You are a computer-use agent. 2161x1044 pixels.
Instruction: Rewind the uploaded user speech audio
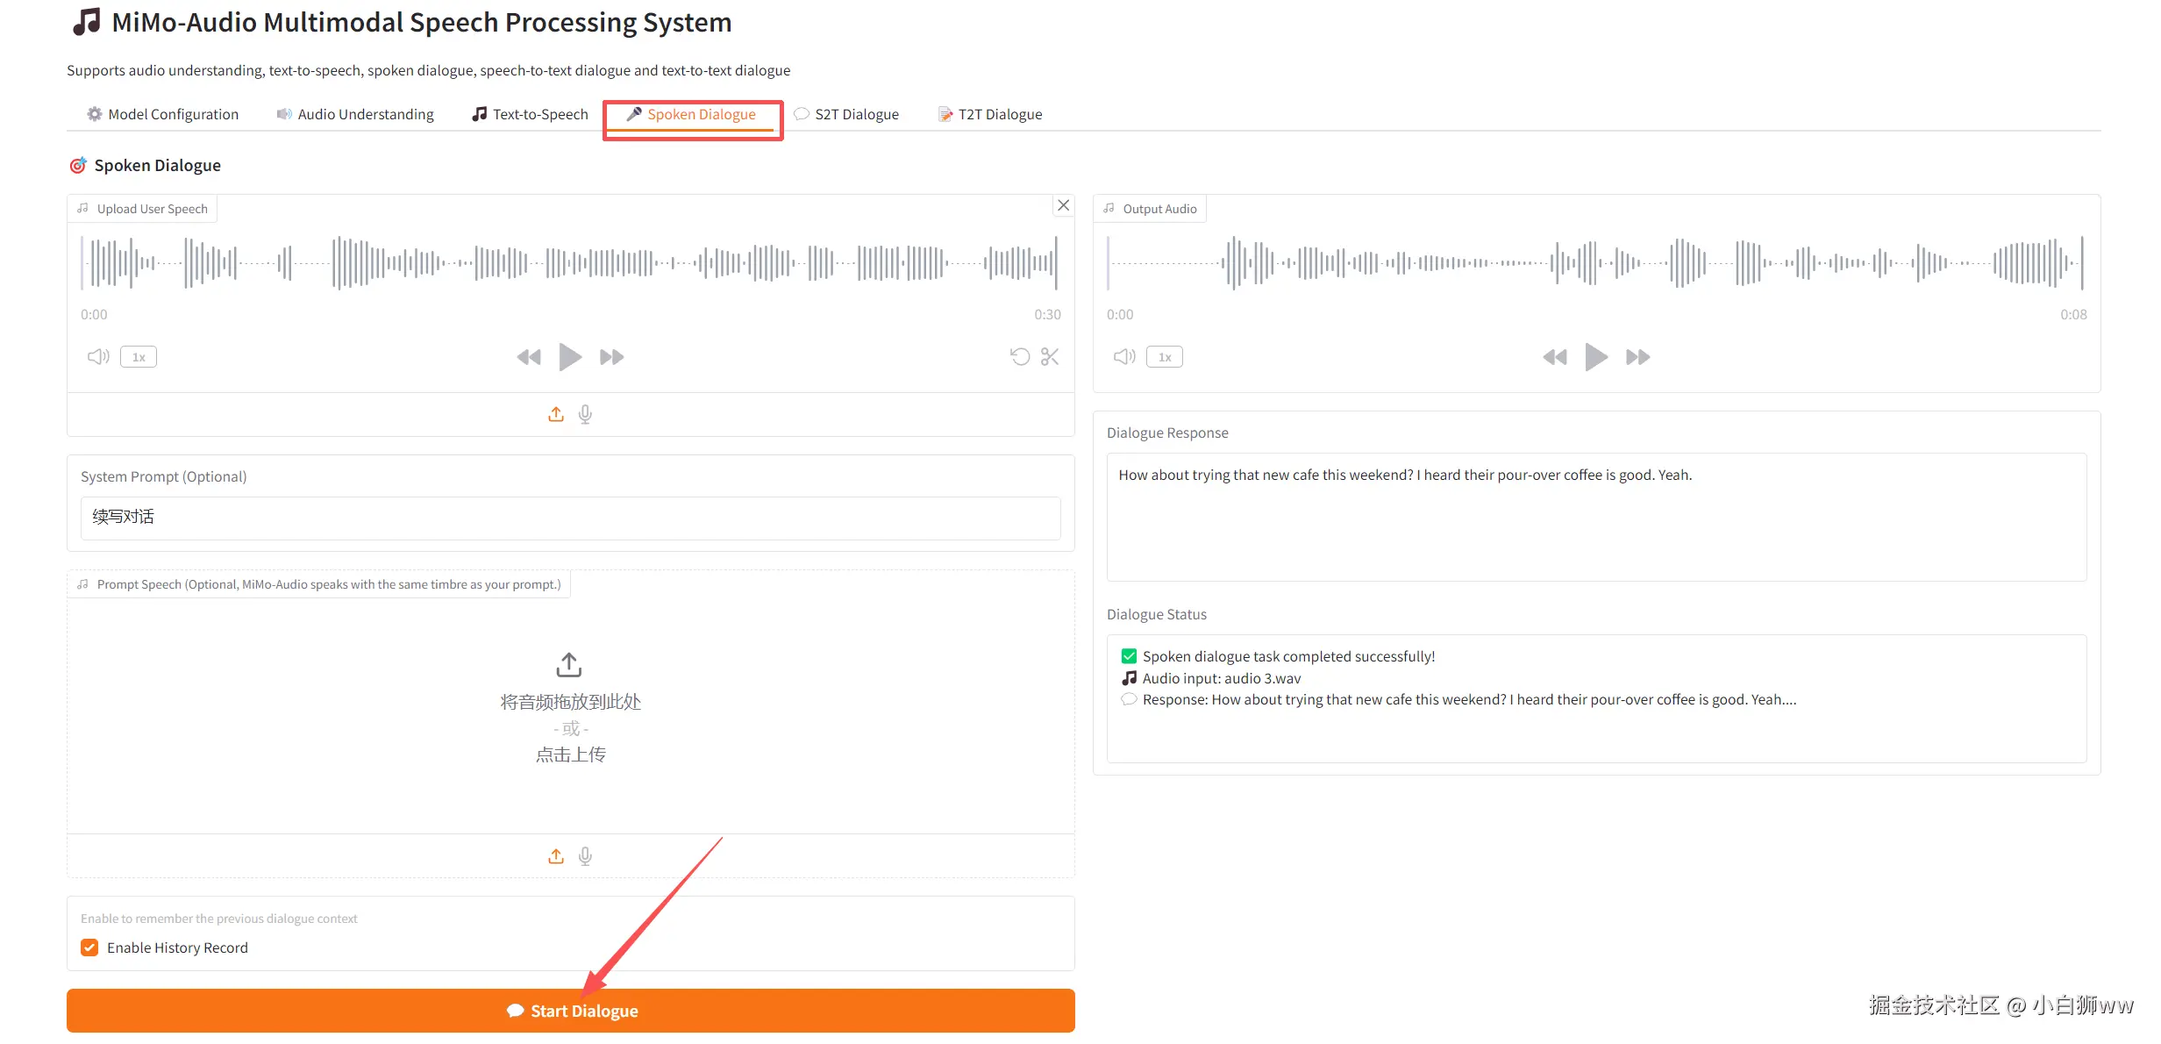point(529,357)
